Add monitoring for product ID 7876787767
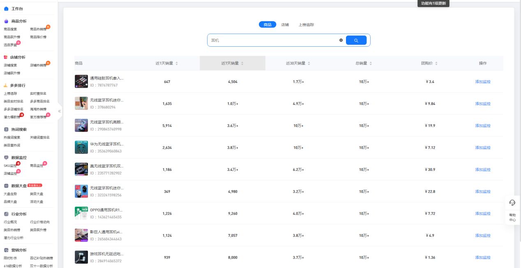Screen dimensions: 521x268 pyautogui.click(x=483, y=82)
